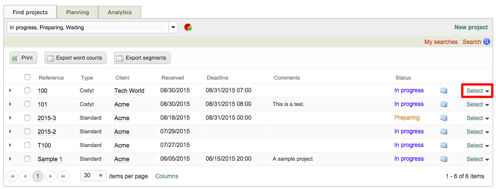
Task: Click the New project link
Action: [471, 27]
